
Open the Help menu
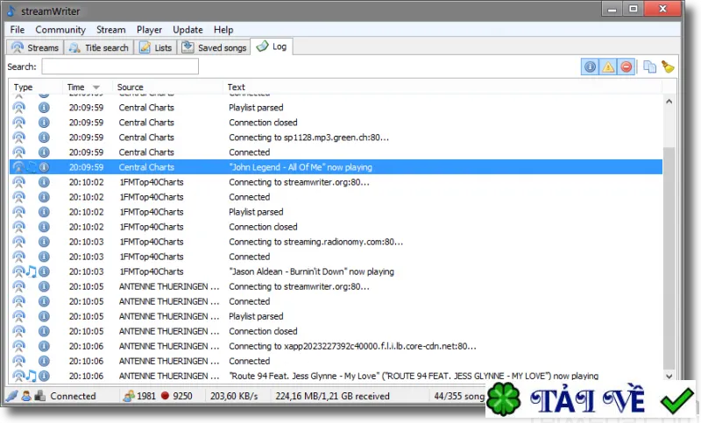(223, 30)
